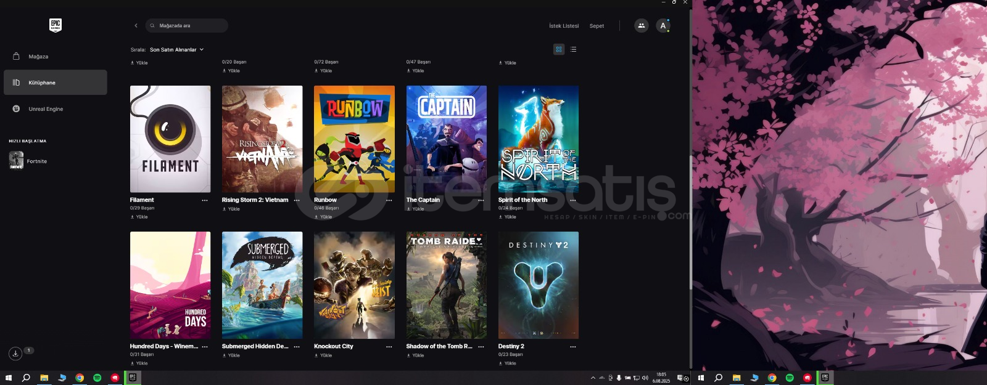The width and height of the screenshot is (987, 385).
Task: Open Submerged Hidden Depths options menu
Action: [x=297, y=347]
